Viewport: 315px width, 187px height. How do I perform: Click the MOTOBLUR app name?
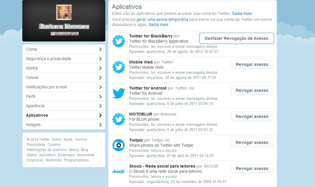click(141, 114)
